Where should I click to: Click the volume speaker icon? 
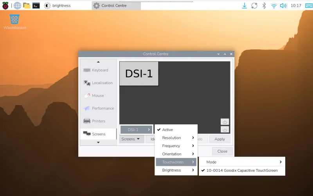click(x=283, y=5)
